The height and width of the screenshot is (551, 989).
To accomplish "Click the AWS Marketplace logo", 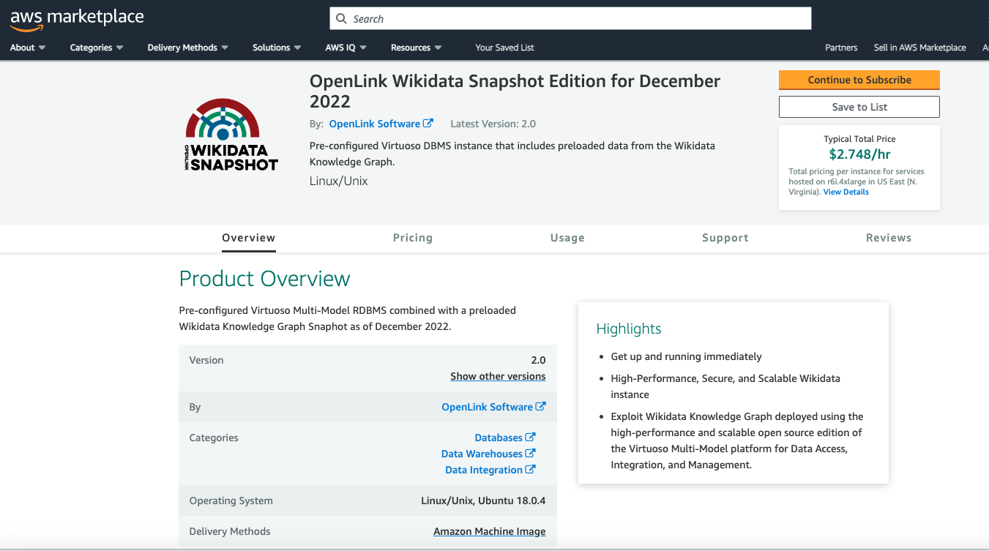I will 77,20.
